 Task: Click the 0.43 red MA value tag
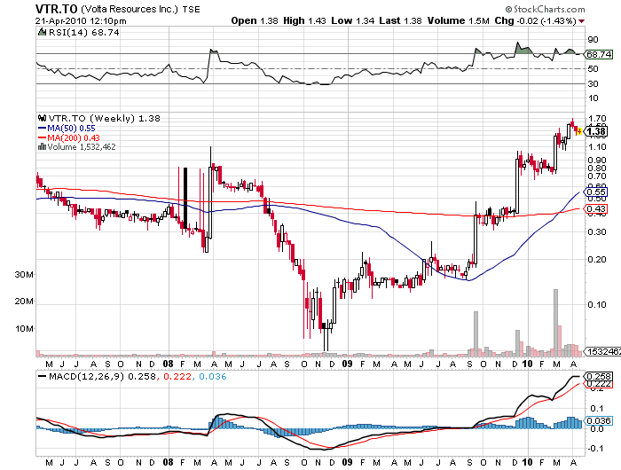[x=595, y=209]
